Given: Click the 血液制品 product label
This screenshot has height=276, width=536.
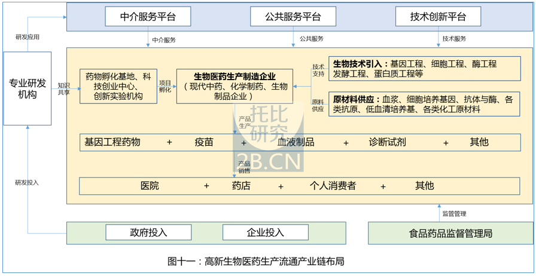Looking at the screenshot, I should pyautogui.click(x=296, y=142).
